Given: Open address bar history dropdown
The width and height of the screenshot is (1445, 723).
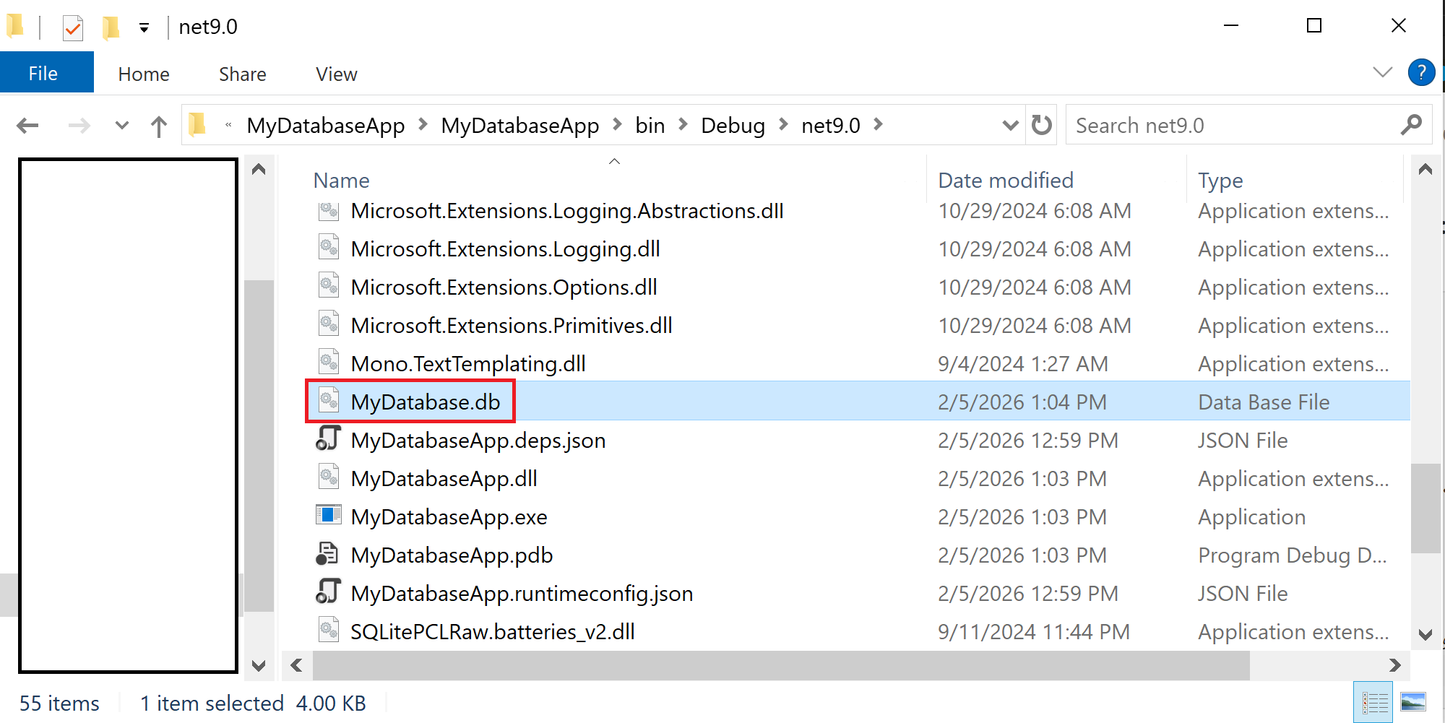Looking at the screenshot, I should (1010, 126).
